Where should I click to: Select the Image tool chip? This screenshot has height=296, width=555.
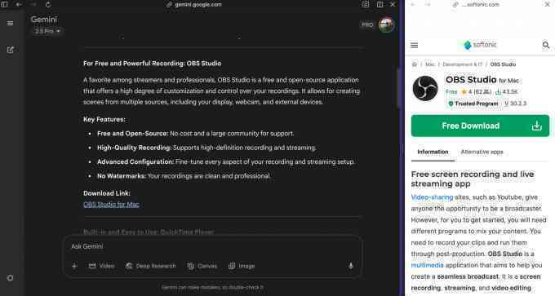(x=242, y=266)
